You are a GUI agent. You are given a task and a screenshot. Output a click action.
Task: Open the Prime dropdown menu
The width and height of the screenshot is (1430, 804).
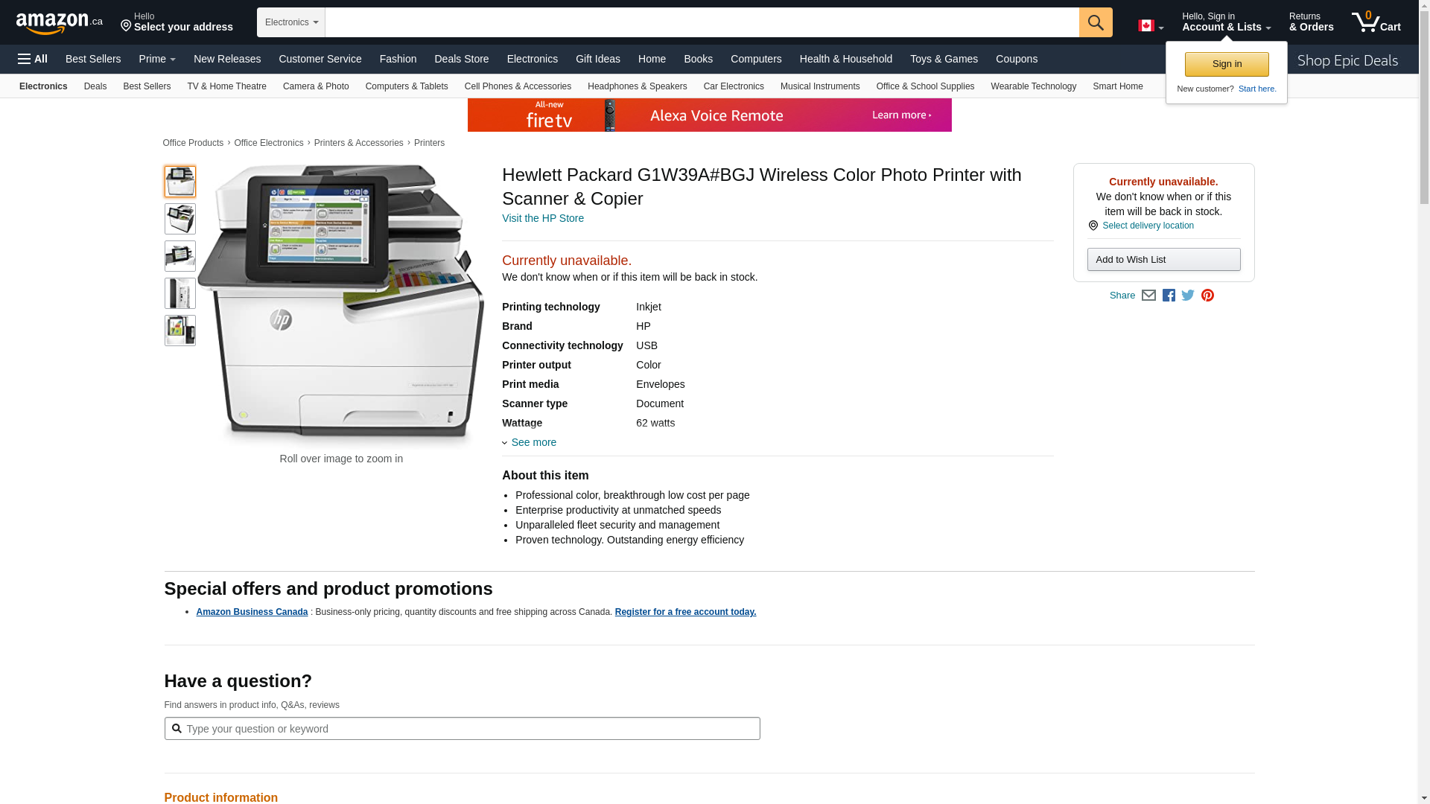[157, 59]
